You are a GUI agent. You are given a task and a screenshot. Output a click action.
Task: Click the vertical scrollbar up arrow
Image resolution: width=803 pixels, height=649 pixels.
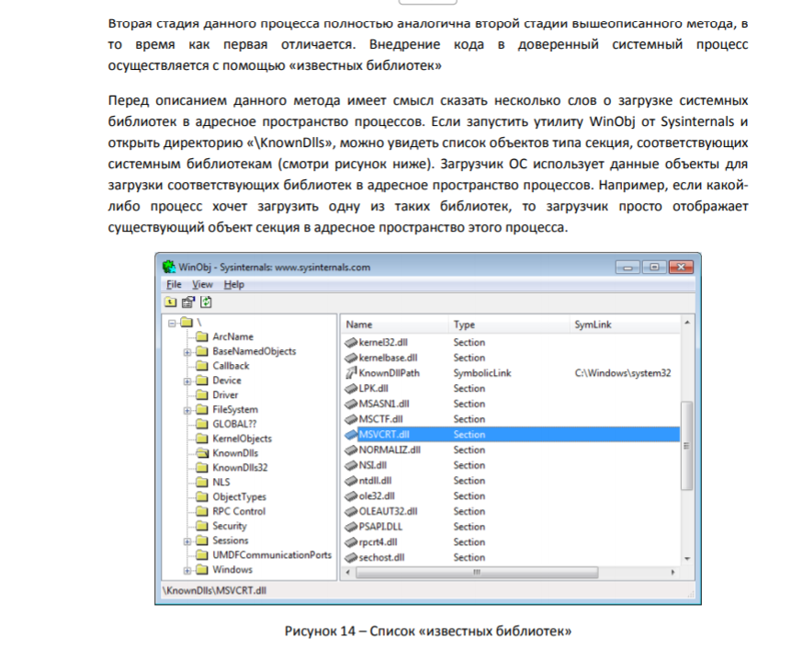tap(687, 323)
